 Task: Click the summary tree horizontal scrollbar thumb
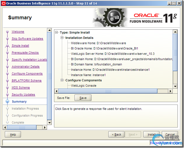(x=108, y=91)
